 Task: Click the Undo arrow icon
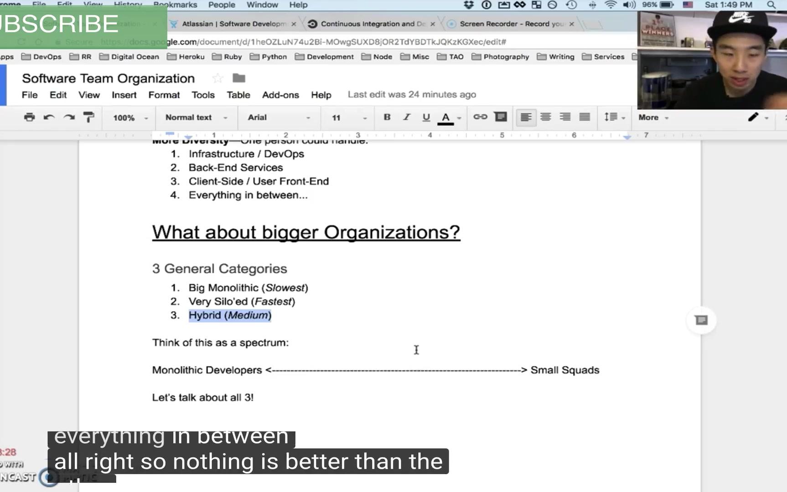click(x=49, y=117)
